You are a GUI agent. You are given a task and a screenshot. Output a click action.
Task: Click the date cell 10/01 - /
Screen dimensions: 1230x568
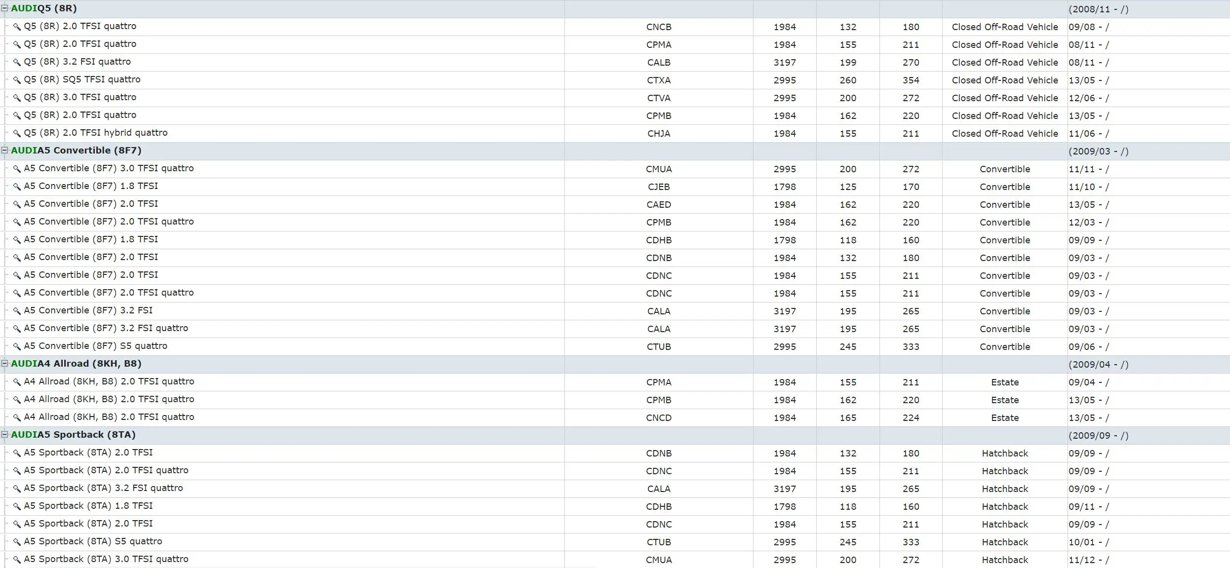click(x=1089, y=542)
